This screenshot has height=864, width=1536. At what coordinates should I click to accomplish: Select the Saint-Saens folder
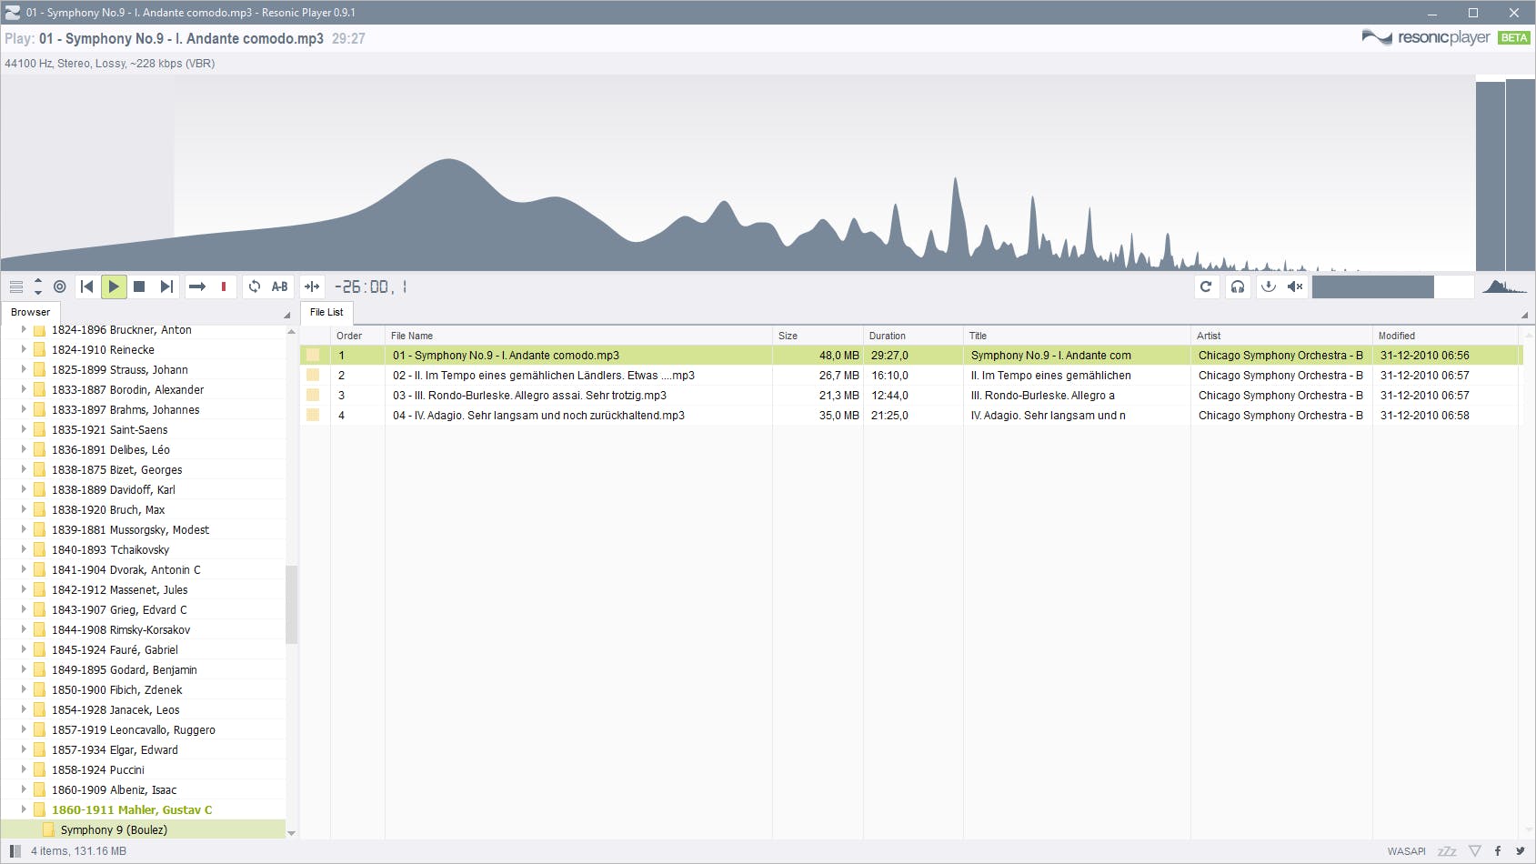point(109,429)
